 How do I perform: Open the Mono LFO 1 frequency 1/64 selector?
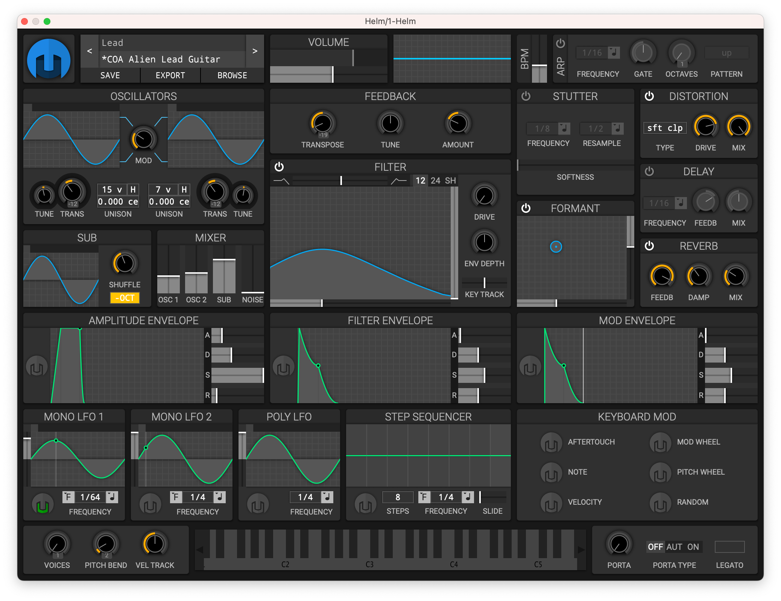(x=90, y=497)
